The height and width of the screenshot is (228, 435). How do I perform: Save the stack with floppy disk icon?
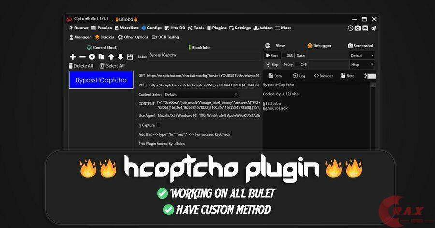130,57
